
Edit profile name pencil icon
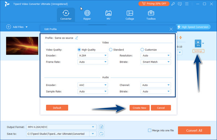77,38
